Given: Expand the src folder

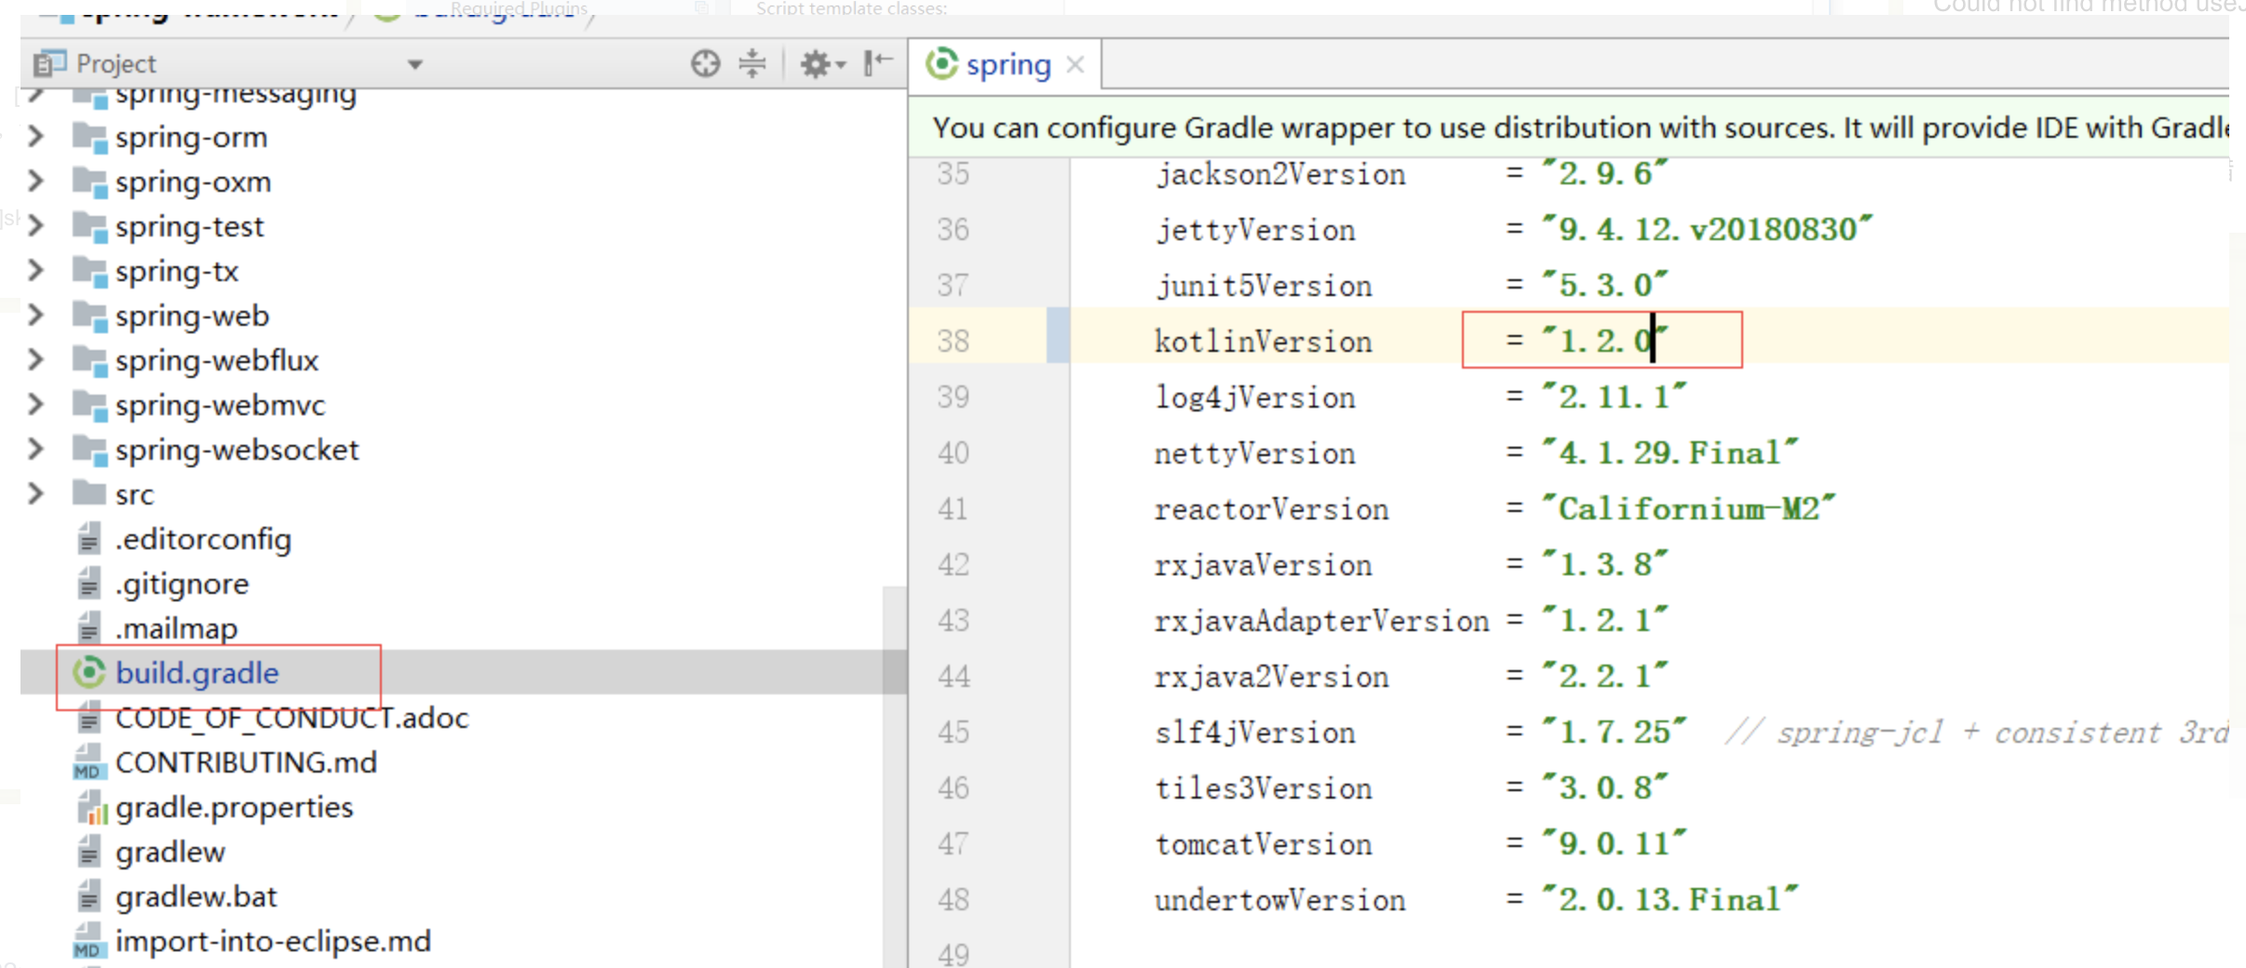Looking at the screenshot, I should [36, 494].
